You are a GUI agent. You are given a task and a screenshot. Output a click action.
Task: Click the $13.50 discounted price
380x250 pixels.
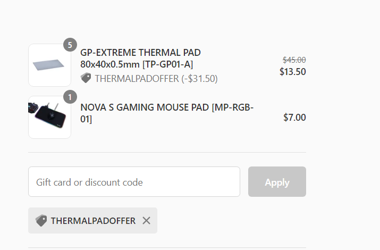(x=292, y=72)
